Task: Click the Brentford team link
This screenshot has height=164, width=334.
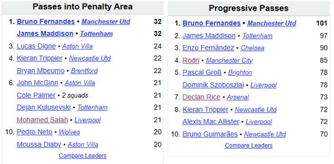Action: (x=84, y=71)
